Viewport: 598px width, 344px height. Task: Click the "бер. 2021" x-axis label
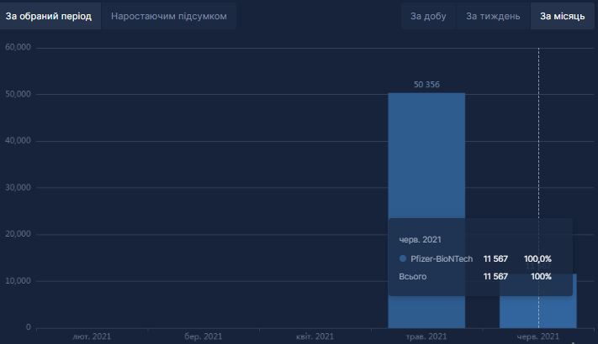click(x=203, y=336)
